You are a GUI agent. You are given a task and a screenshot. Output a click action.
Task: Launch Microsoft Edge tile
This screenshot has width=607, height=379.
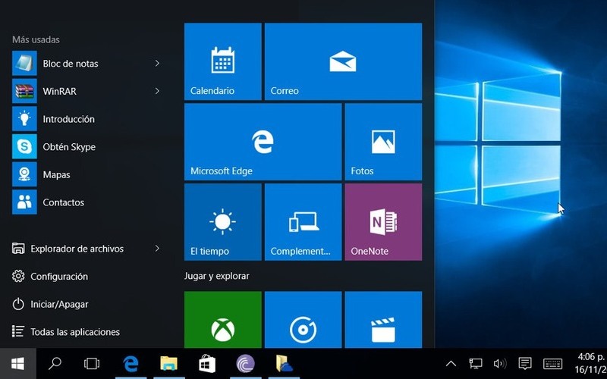tap(263, 142)
